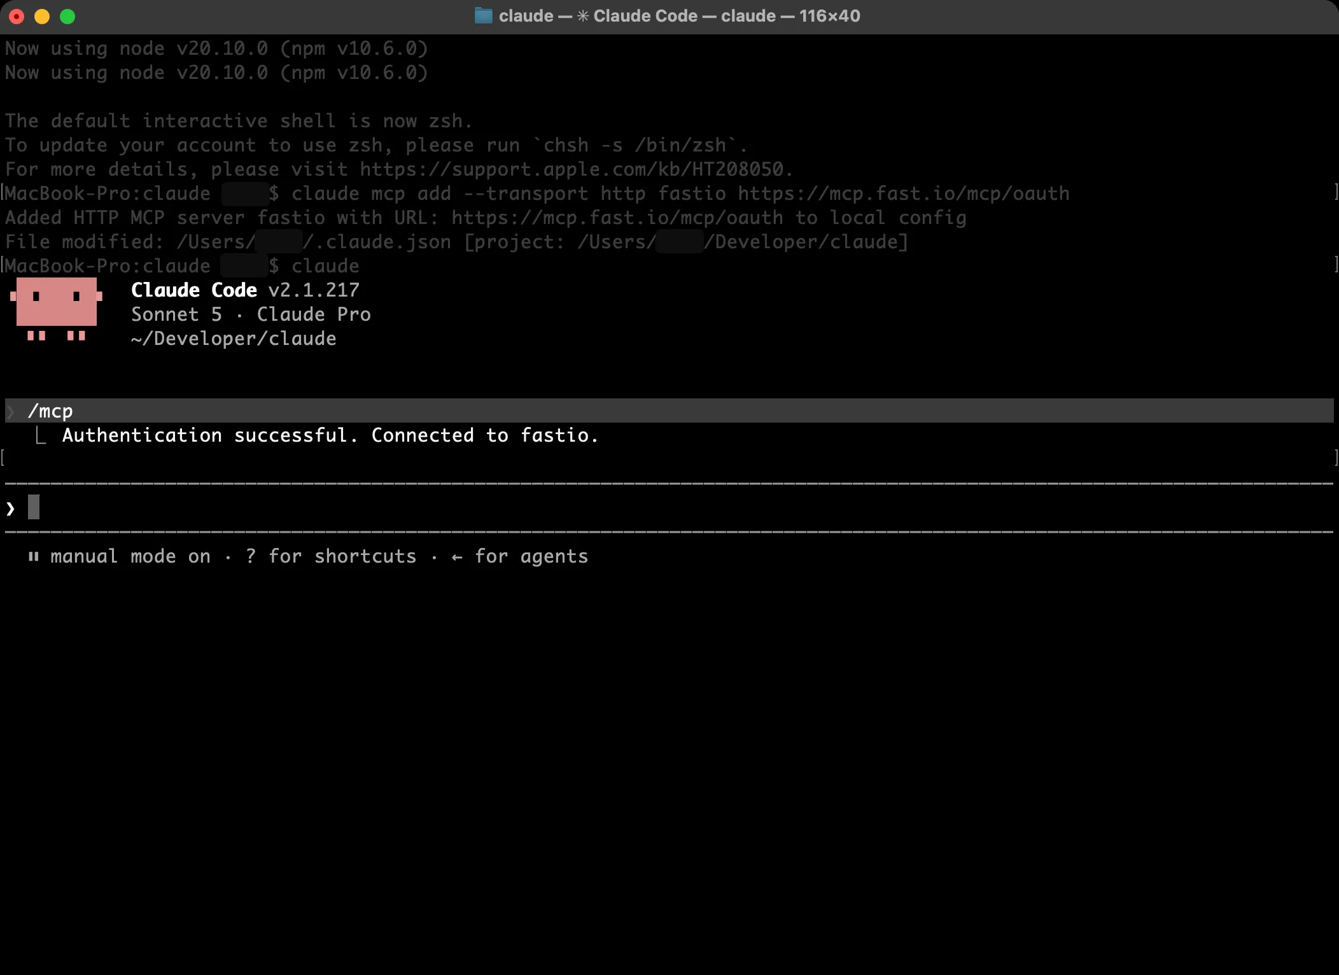1339x975 pixels.
Task: Click 'Sonnet 5 · Claude Pro' model text
Action: (x=251, y=314)
